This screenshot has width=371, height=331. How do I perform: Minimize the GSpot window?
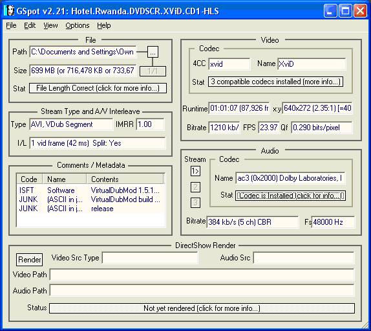330,11
